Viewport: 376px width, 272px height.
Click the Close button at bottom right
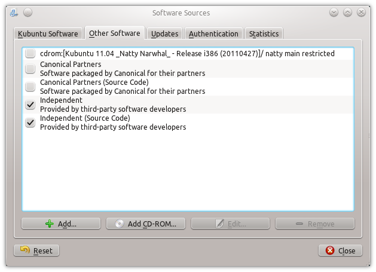pos(340,250)
